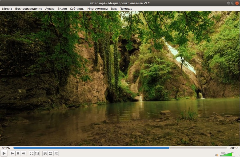Skip to next media with the next icon
The image size is (240, 157).
click(x=24, y=153)
